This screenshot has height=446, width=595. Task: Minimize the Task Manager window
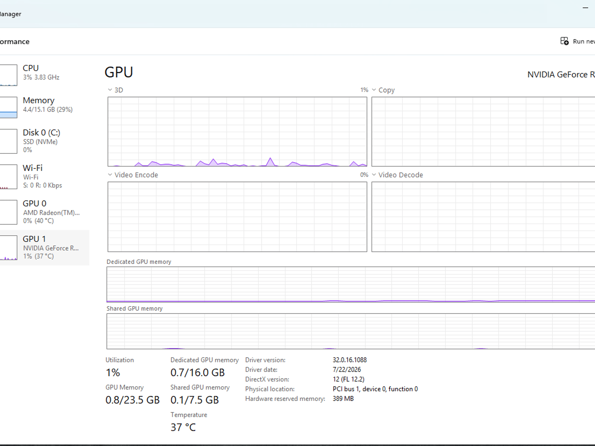585,8
